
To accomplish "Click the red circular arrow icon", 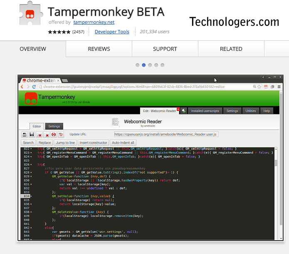I will [x=54, y=134].
